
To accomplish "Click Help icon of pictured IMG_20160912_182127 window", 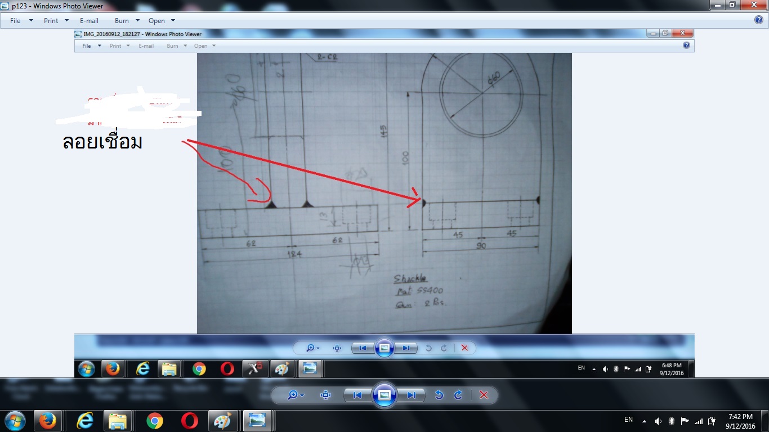I will (x=686, y=46).
